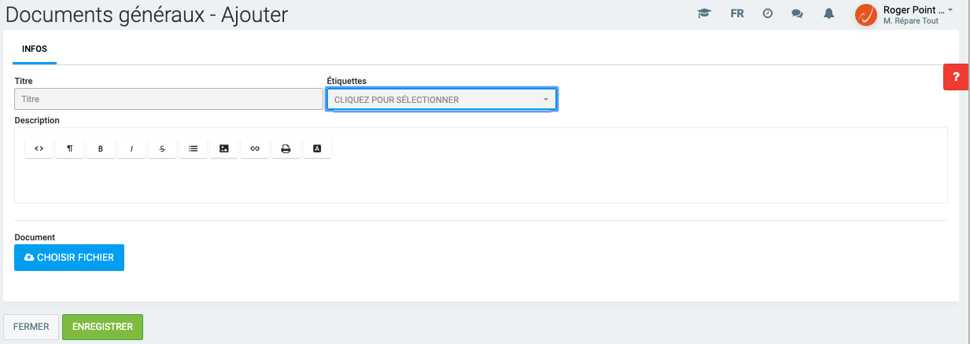Open the graduation cap training icon

(704, 14)
